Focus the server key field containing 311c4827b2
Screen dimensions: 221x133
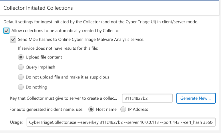click(x=147, y=98)
